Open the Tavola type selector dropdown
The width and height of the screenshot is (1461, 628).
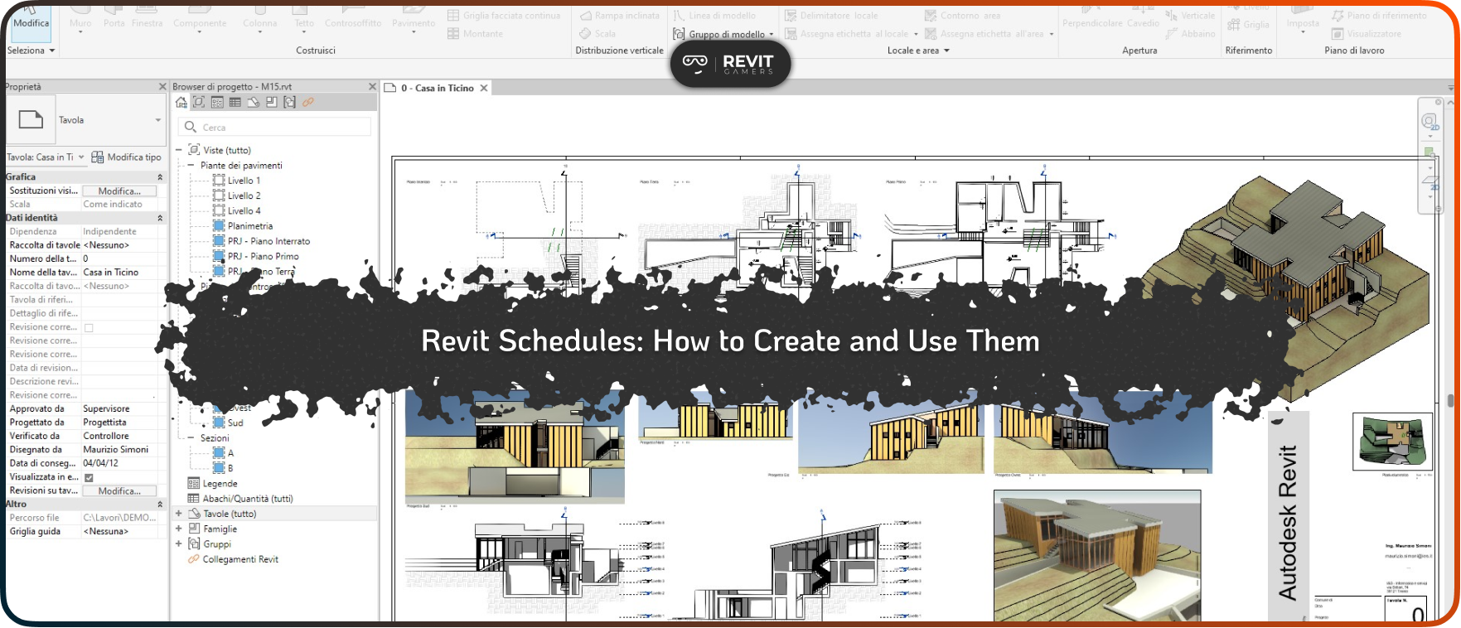point(158,120)
